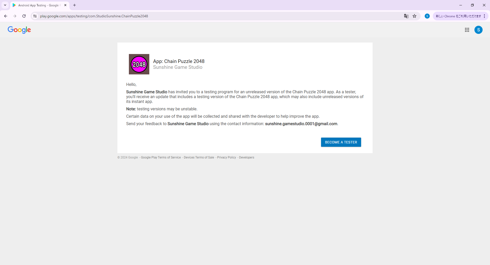Open Chrome profile avatar in toolbar
Image resolution: width=490 pixels, height=265 pixels.
(x=427, y=16)
